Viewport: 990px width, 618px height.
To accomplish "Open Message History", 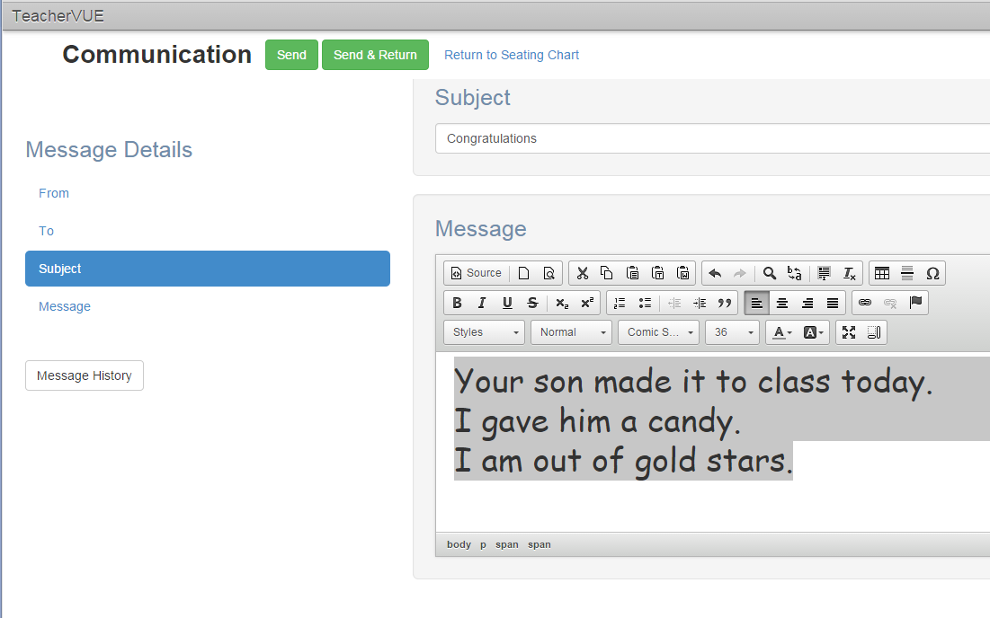I will (x=84, y=375).
